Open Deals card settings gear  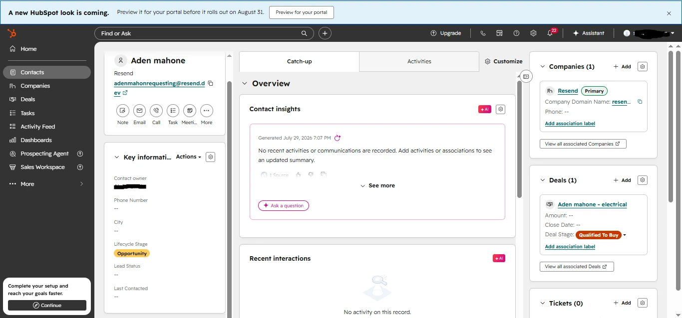(643, 180)
